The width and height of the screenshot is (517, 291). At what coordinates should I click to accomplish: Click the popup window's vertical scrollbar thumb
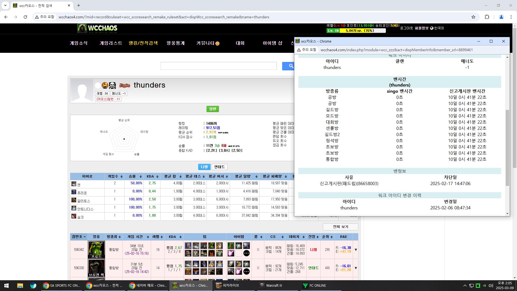(508, 148)
